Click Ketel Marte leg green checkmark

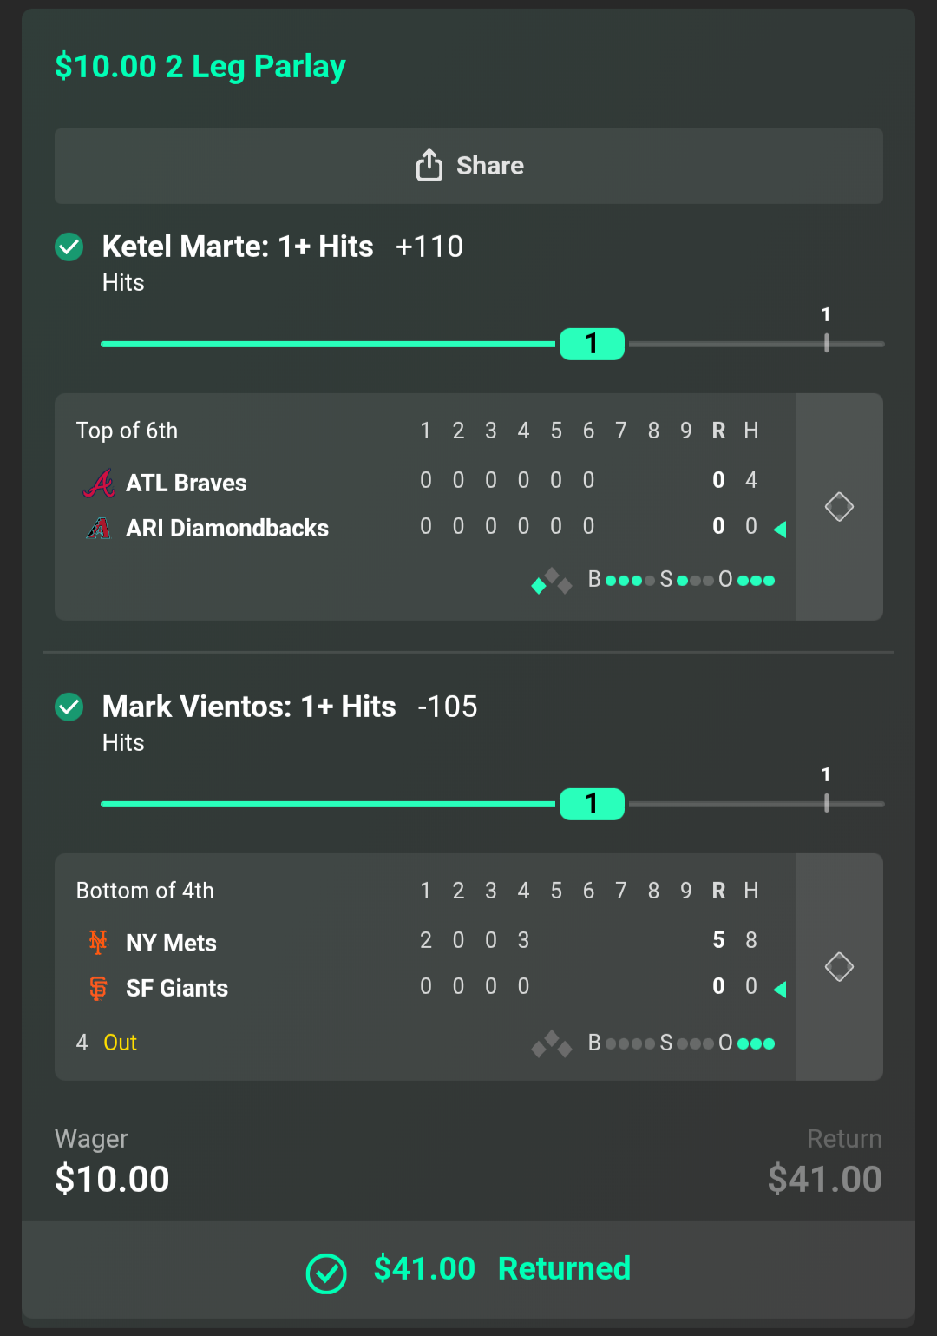(69, 247)
